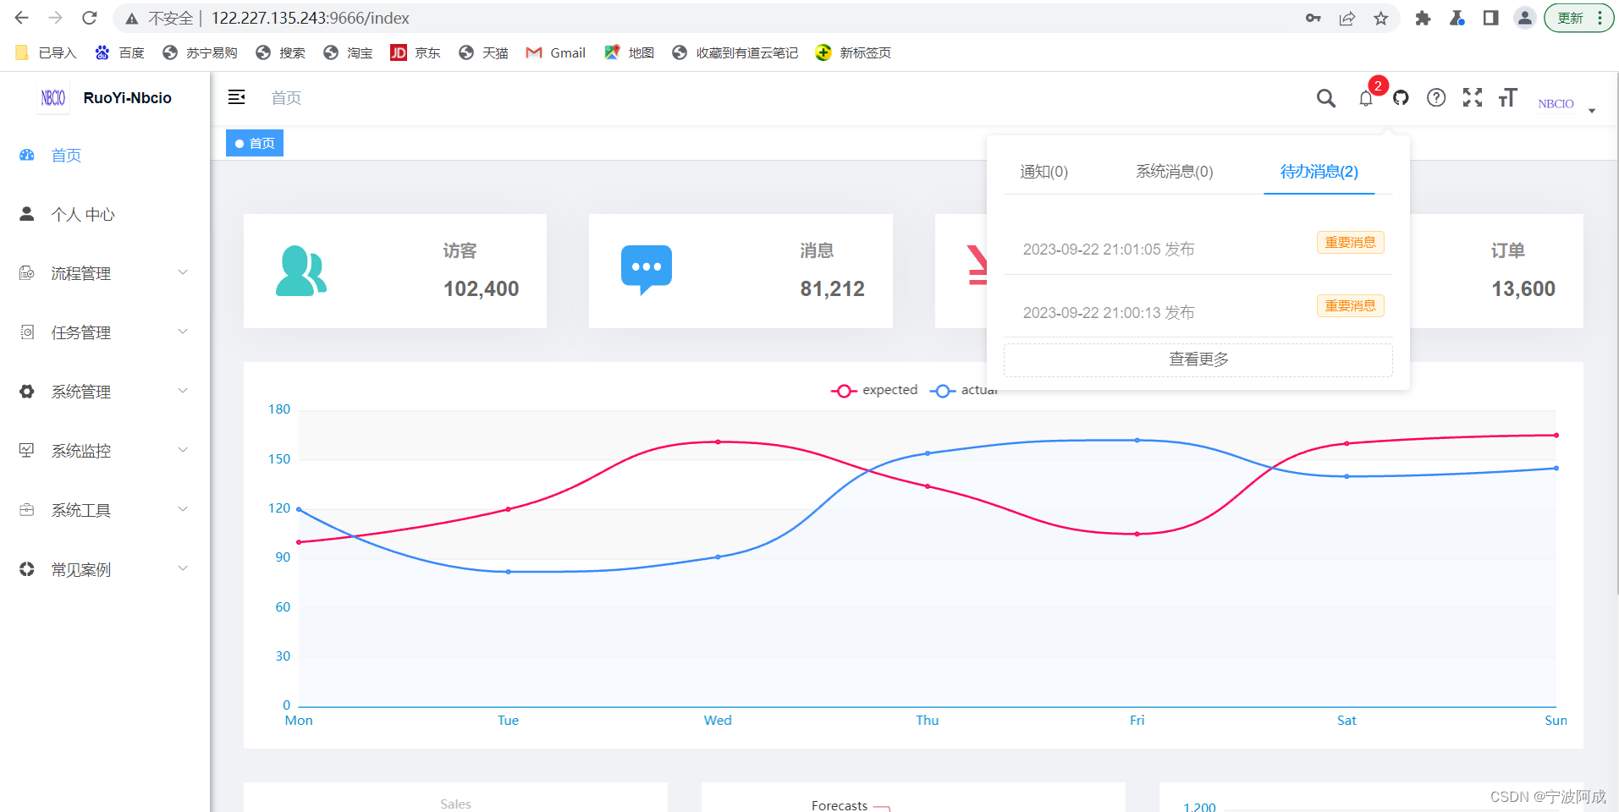Expand the 任务管理 sidebar menu

click(105, 332)
